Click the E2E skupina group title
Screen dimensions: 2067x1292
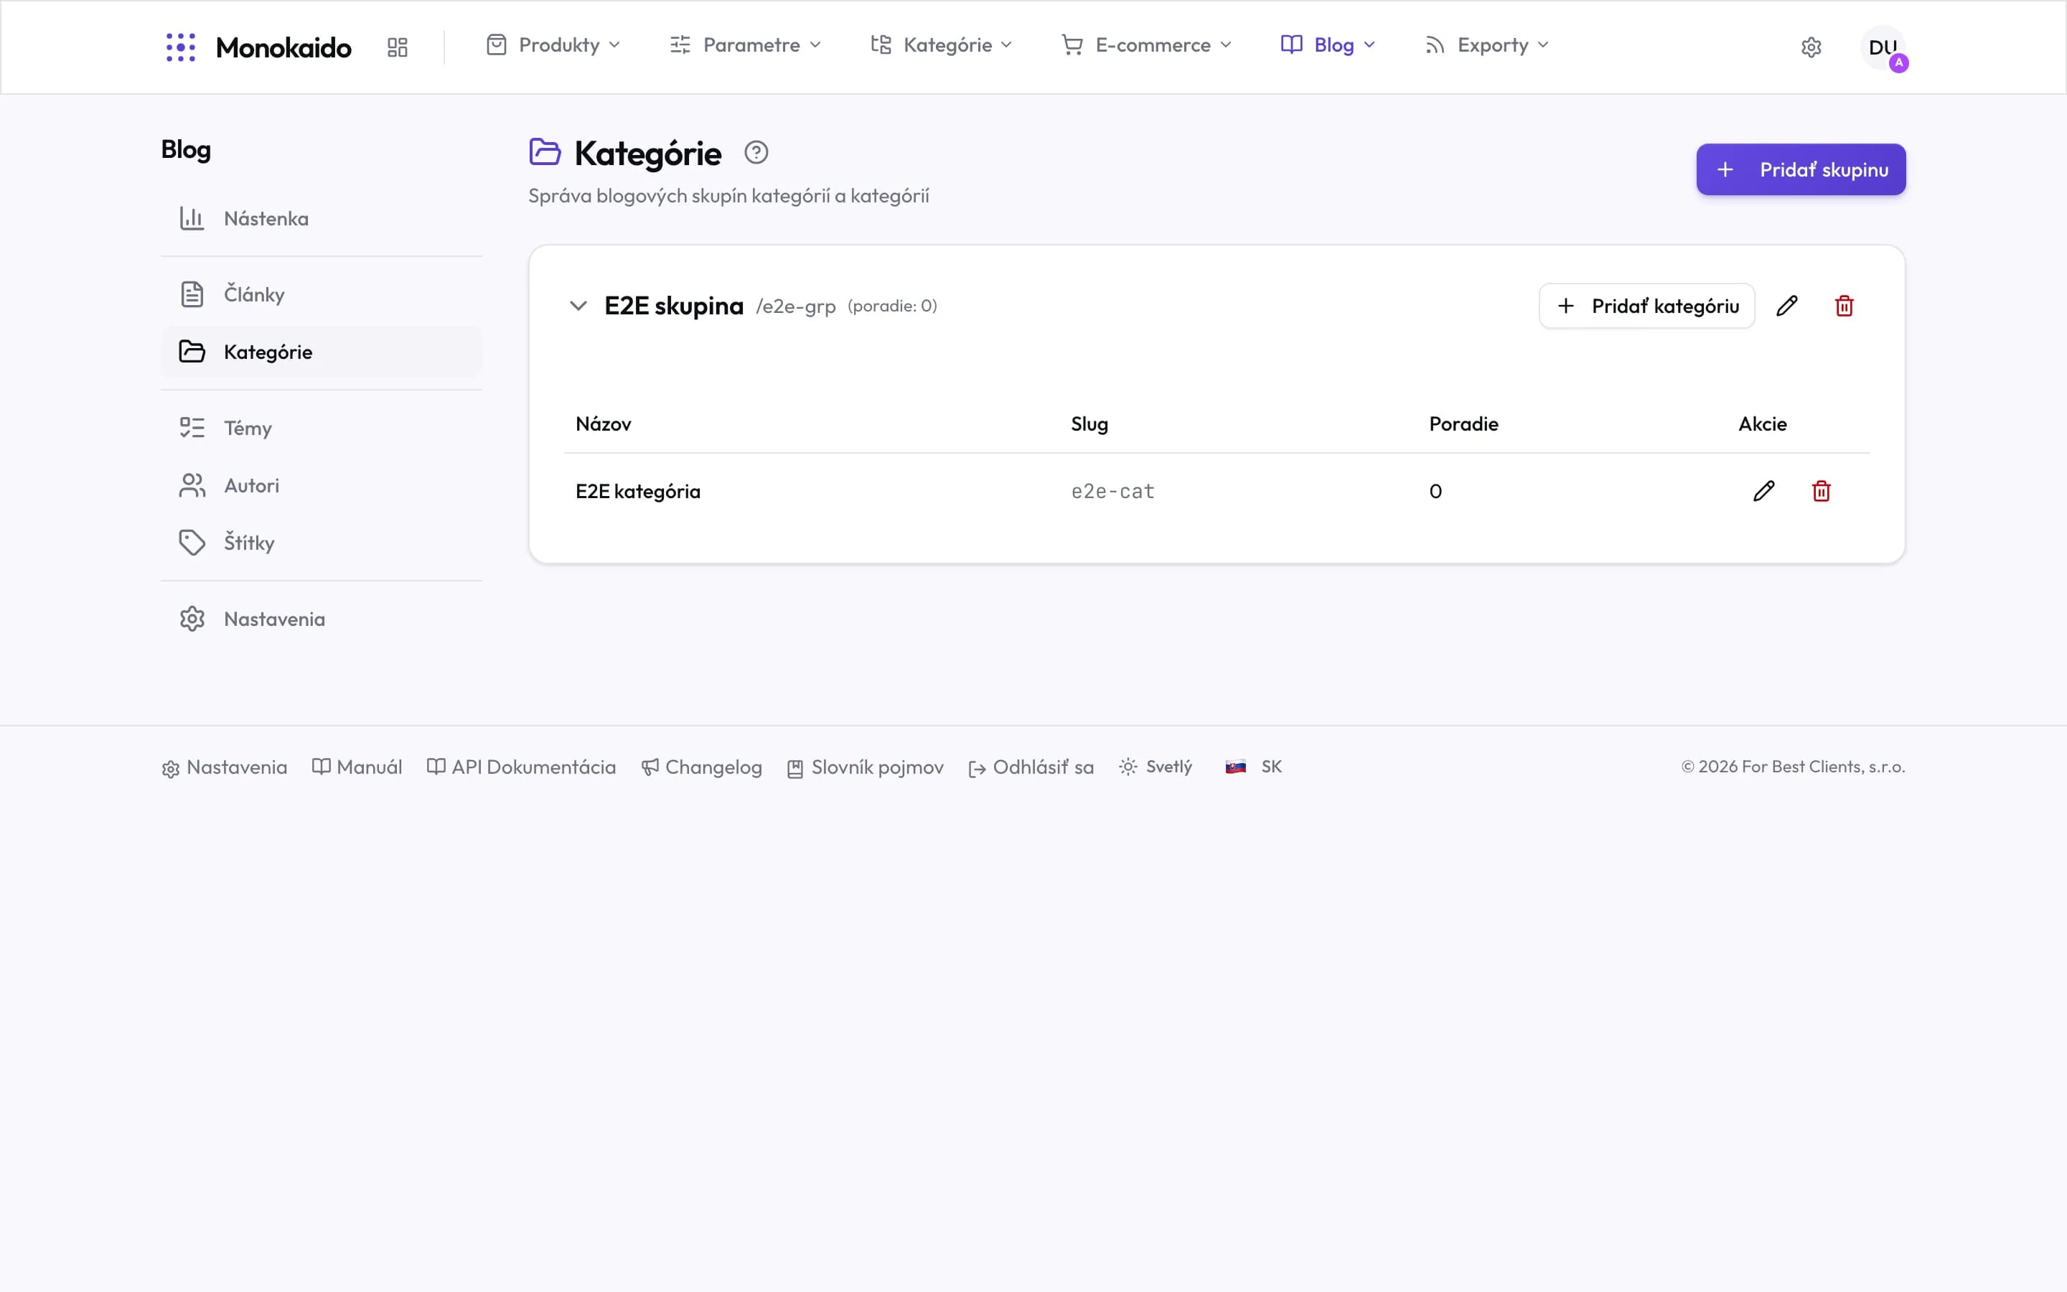click(674, 306)
